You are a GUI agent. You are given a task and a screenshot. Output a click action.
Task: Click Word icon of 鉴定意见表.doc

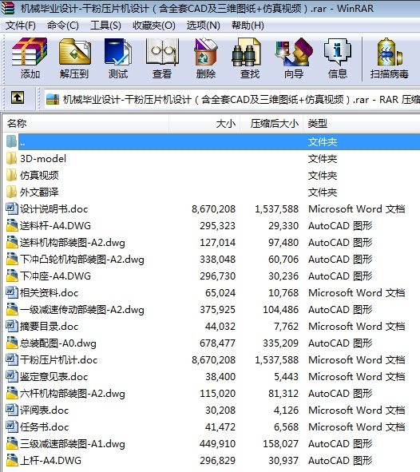click(x=11, y=376)
